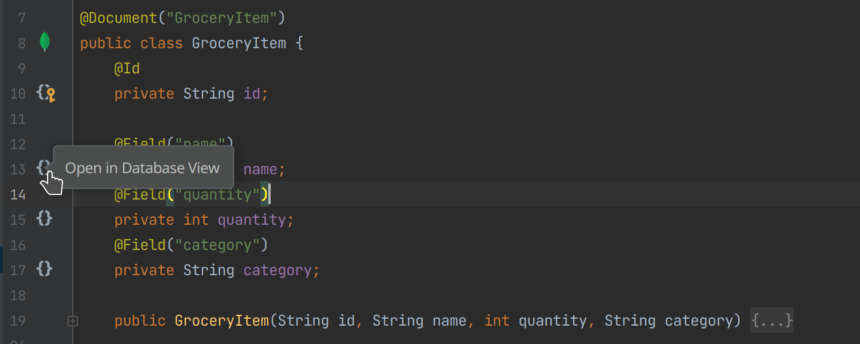The height and width of the screenshot is (344, 860).
Task: Click the public keyword on line 8
Action: [105, 43]
